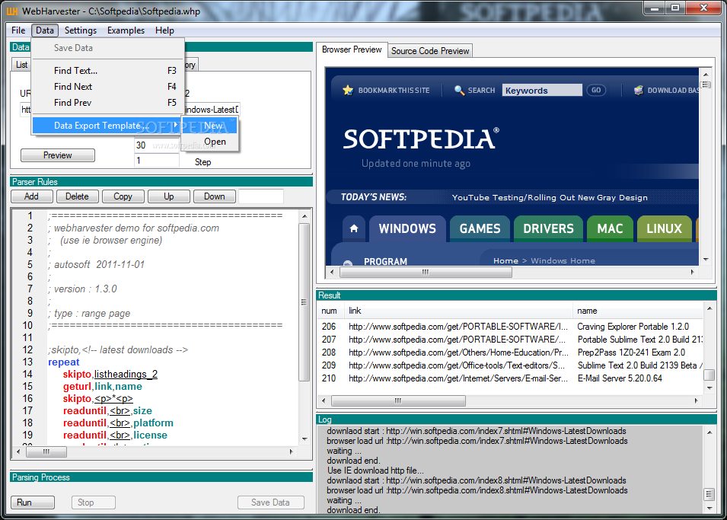
Task: Open the Help menu
Action: (164, 30)
